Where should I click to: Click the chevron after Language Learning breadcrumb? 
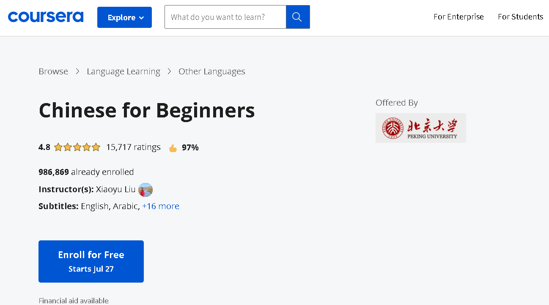coord(169,71)
